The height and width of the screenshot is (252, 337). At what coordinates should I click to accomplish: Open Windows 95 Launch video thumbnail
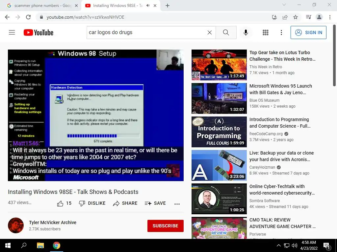(219, 98)
